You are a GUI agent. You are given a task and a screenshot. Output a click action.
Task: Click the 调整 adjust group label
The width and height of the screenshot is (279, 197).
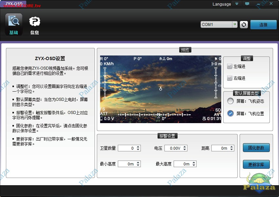click(247, 58)
